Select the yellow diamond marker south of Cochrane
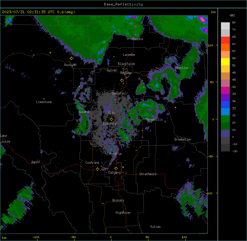Screen dimensions: 247x241 coord(97,169)
